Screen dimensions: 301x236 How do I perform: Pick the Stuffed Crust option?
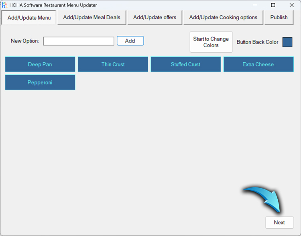coord(185,64)
